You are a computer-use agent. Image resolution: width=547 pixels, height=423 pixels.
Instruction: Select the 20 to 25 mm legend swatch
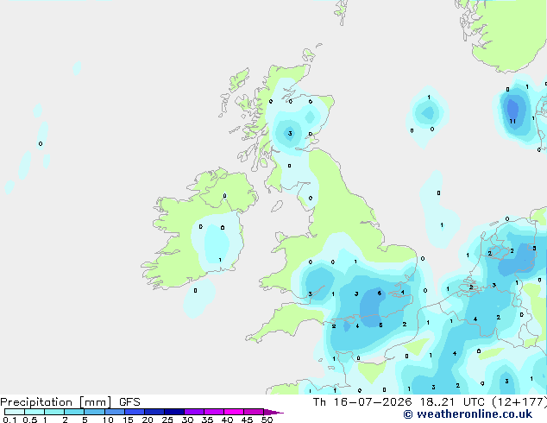click(x=154, y=412)
